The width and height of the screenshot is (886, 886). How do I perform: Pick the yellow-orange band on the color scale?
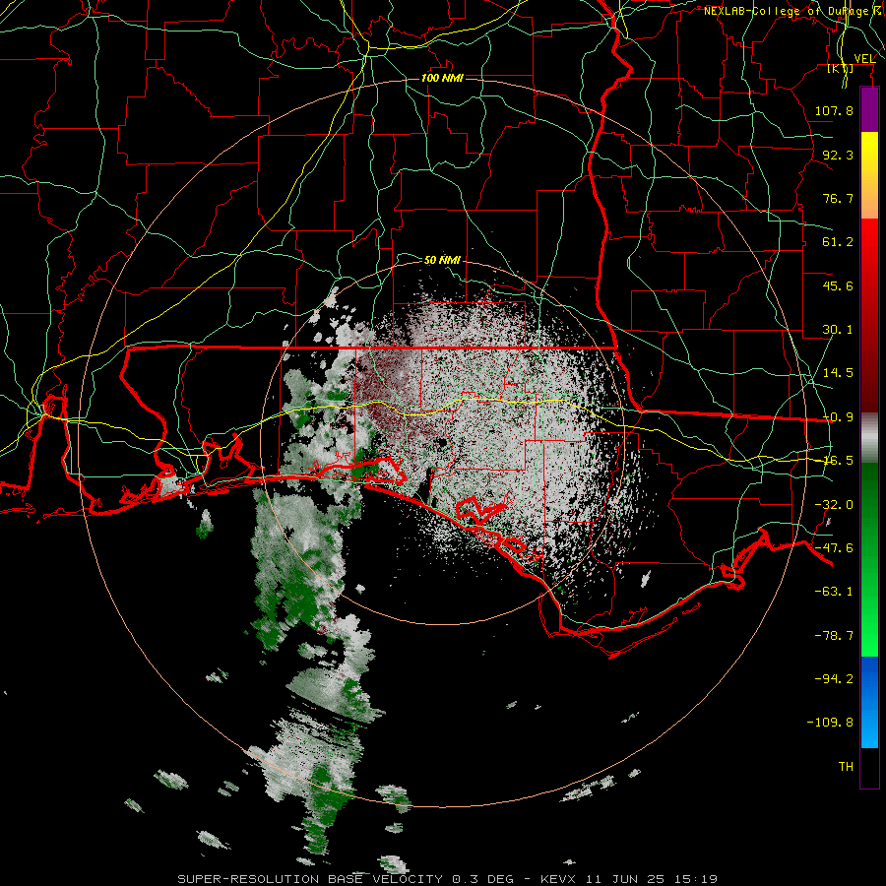tap(869, 175)
